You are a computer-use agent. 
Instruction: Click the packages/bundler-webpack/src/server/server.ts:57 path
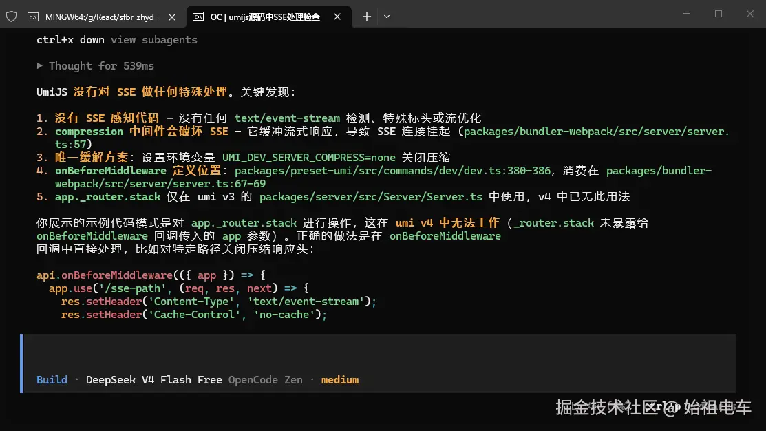[597, 131]
